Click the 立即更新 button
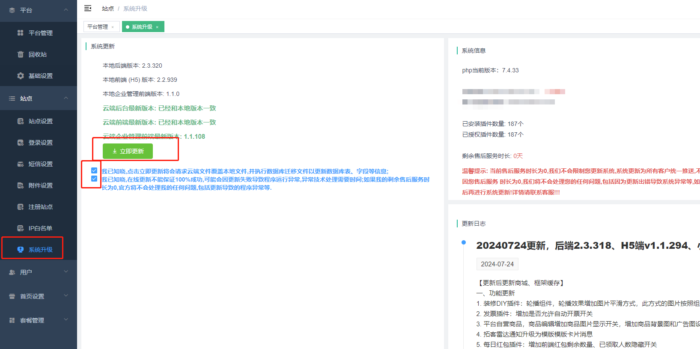 click(x=128, y=151)
